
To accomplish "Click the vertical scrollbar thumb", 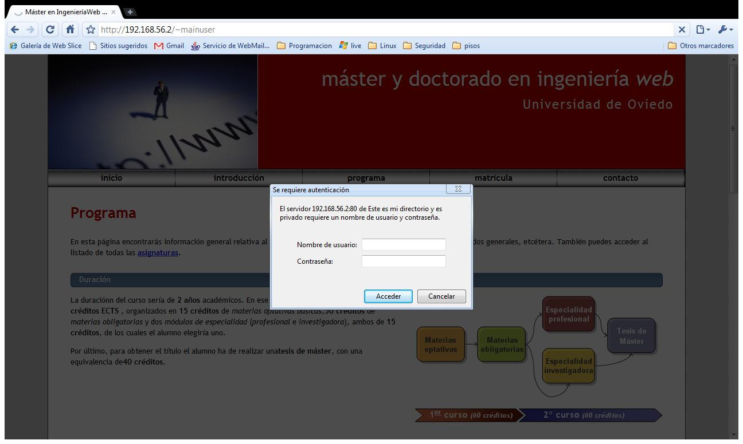I will click(x=733, y=129).
